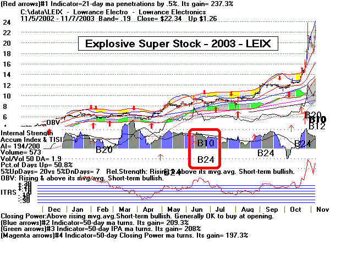Select the Dec month label on time axis
This screenshot has width=352, height=264.
pos(54,210)
